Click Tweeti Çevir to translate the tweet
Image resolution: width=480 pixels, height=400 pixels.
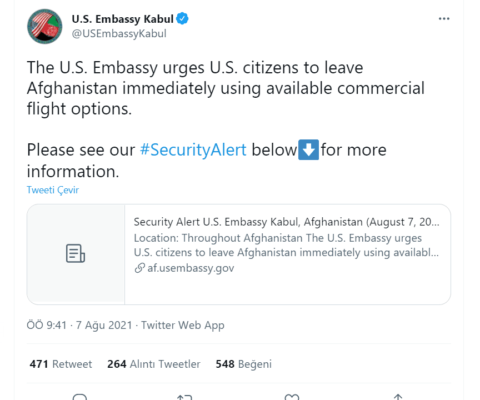tap(53, 190)
